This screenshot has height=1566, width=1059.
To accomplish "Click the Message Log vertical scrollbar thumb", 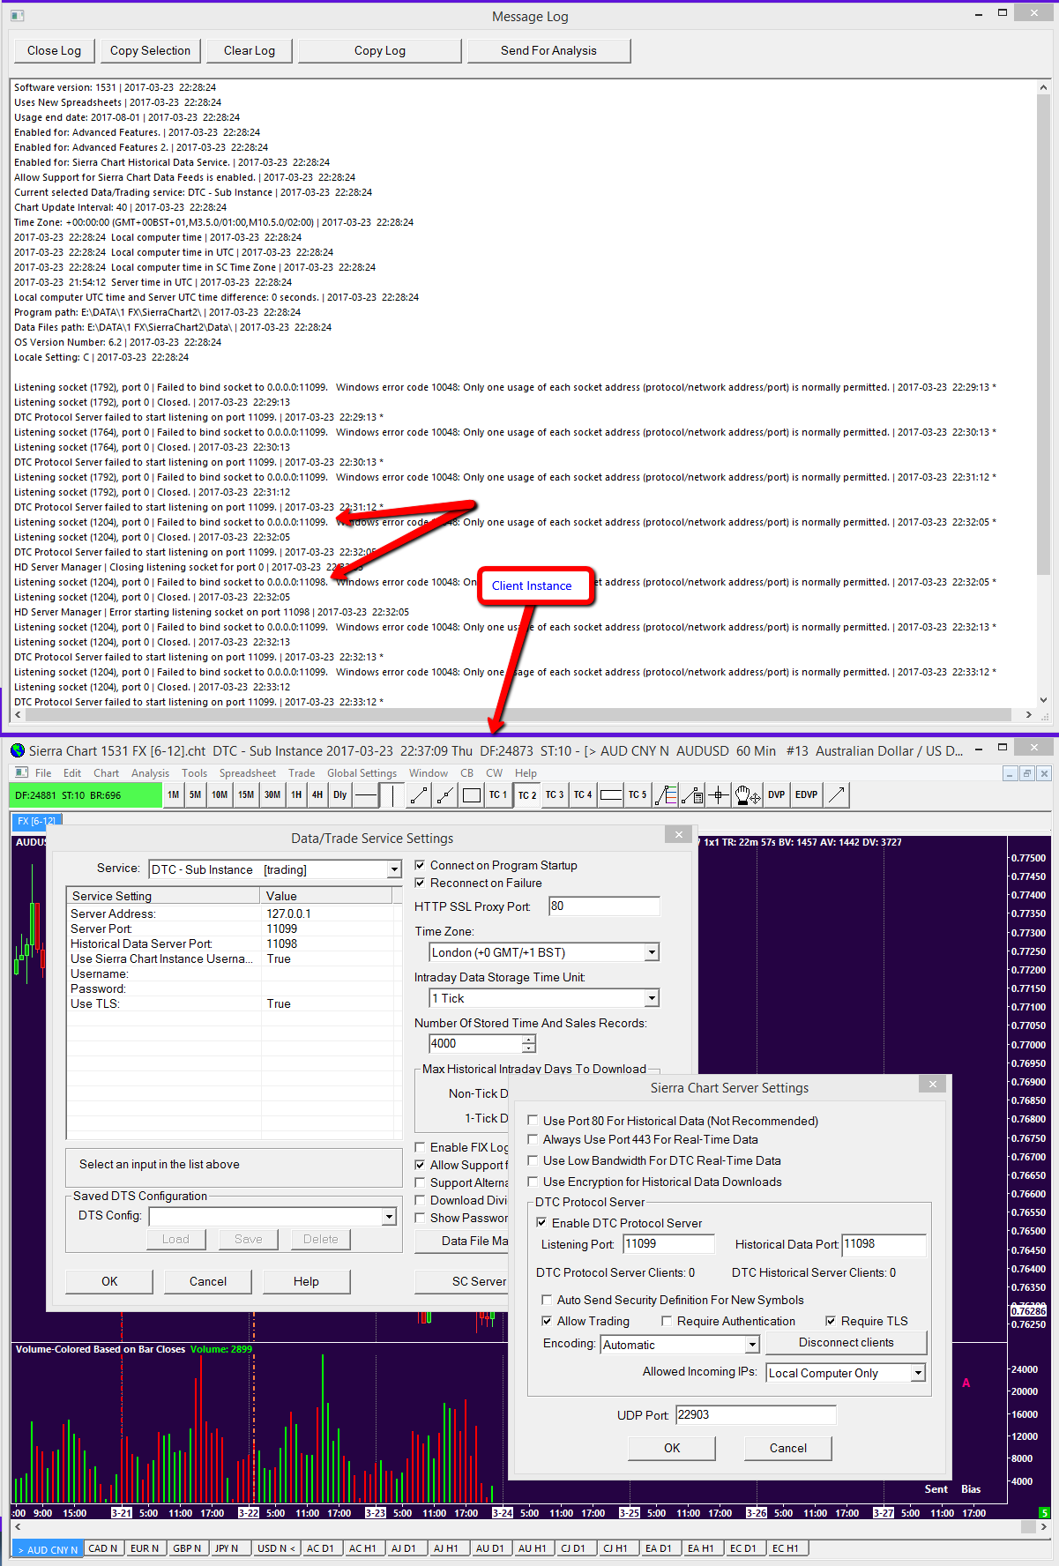I will 1044,333.
